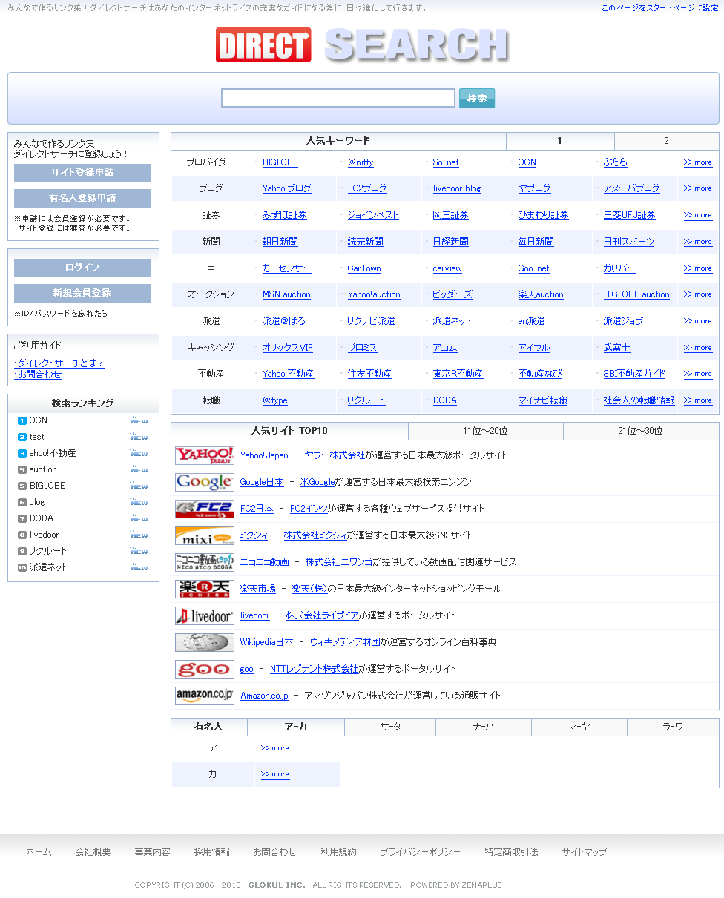Open the 朝日新聞 link
Viewport: 724px width, 898px height.
pyautogui.click(x=280, y=242)
